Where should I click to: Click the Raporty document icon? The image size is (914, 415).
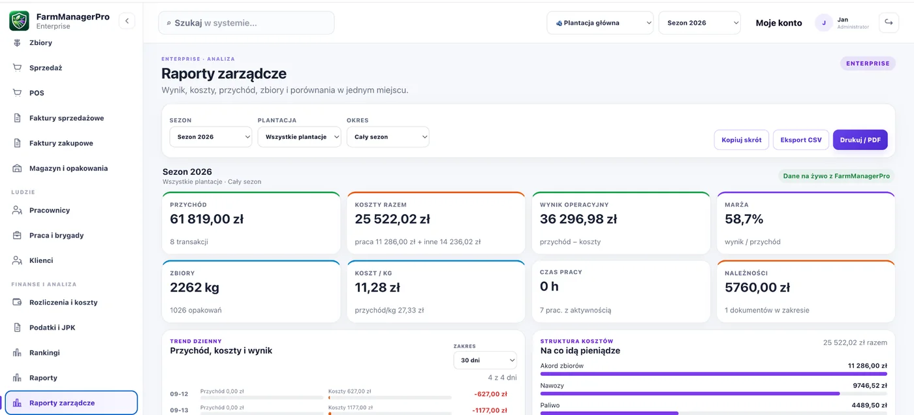coord(18,378)
